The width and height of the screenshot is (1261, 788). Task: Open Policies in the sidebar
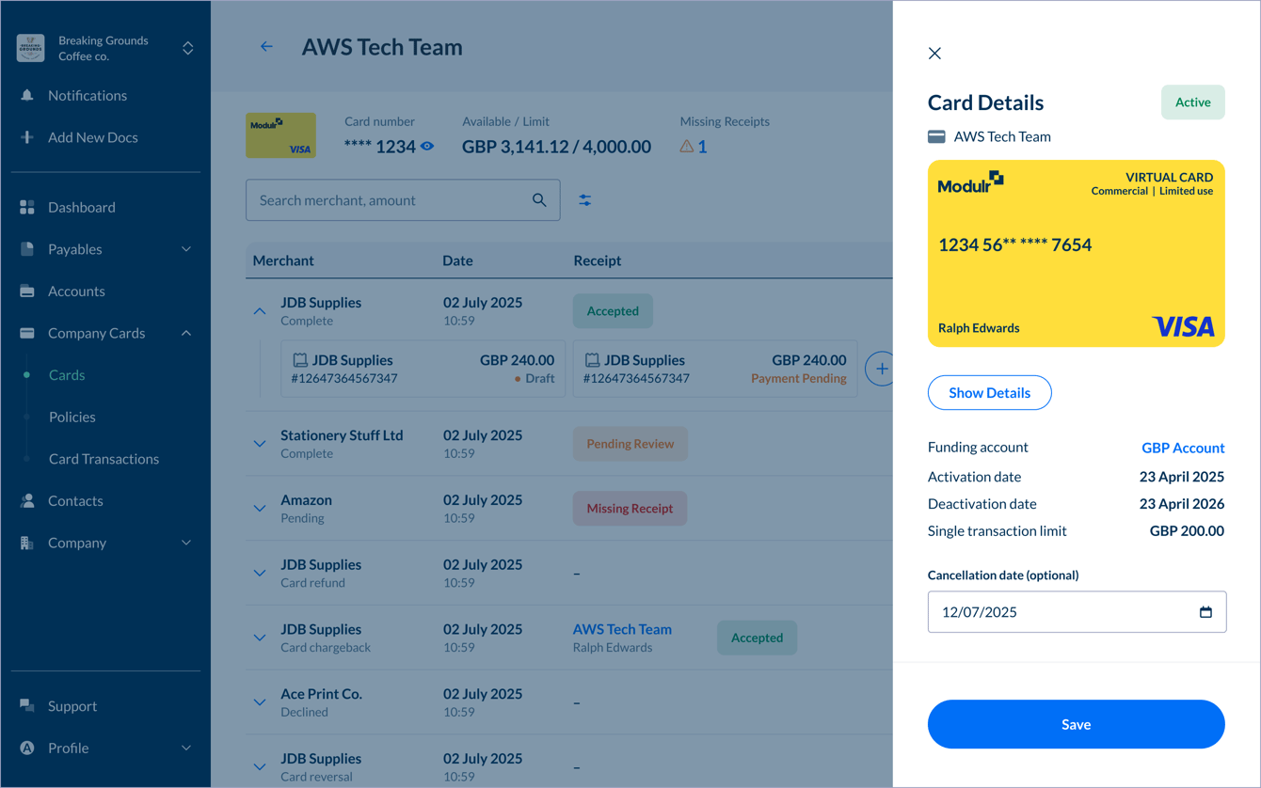point(72,417)
